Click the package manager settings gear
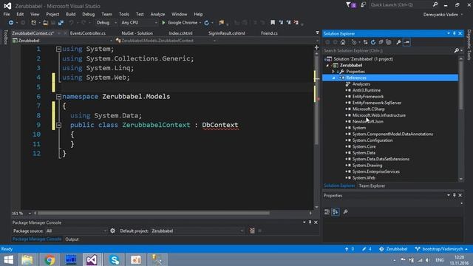 112,231
